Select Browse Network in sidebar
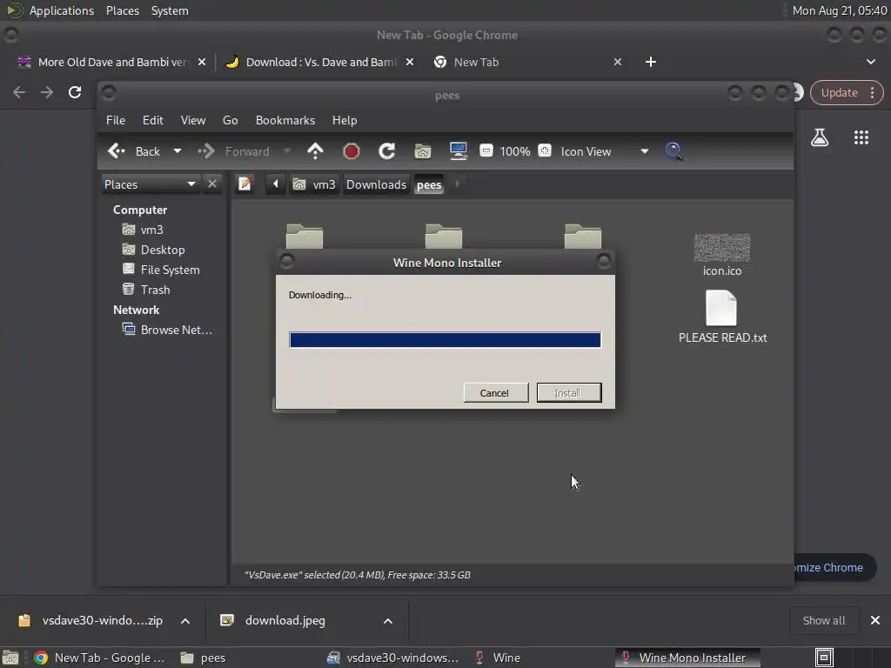This screenshot has height=668, width=891. click(x=167, y=330)
